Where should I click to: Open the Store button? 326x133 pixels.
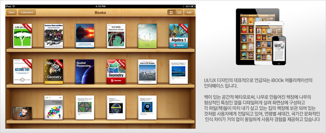(x=11, y=13)
